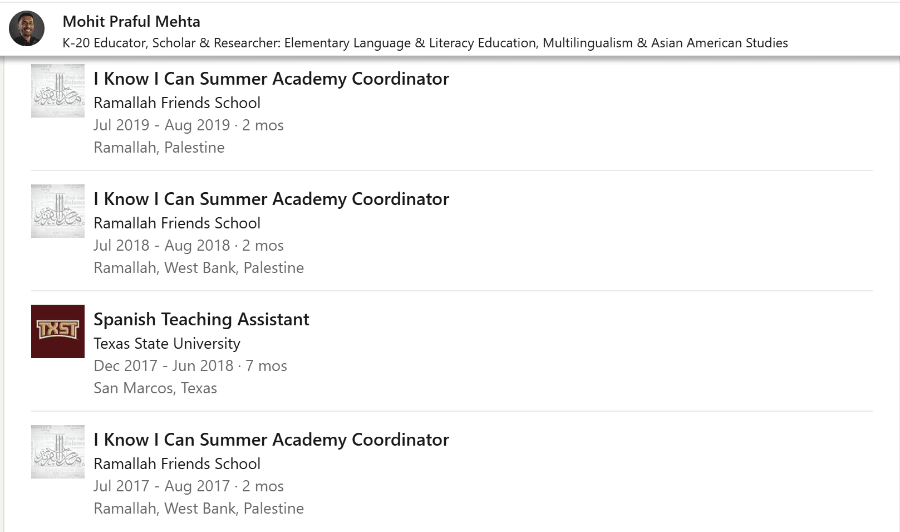900x532 pixels.
Task: Open the Texas State University company name
Action: click(x=167, y=343)
